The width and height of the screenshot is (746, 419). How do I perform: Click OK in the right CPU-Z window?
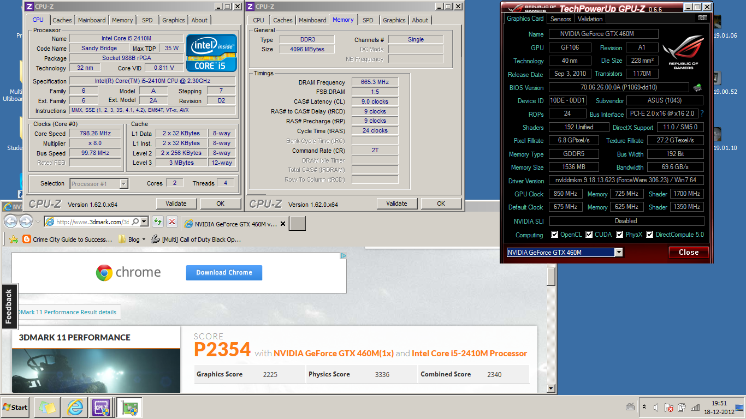(441, 203)
